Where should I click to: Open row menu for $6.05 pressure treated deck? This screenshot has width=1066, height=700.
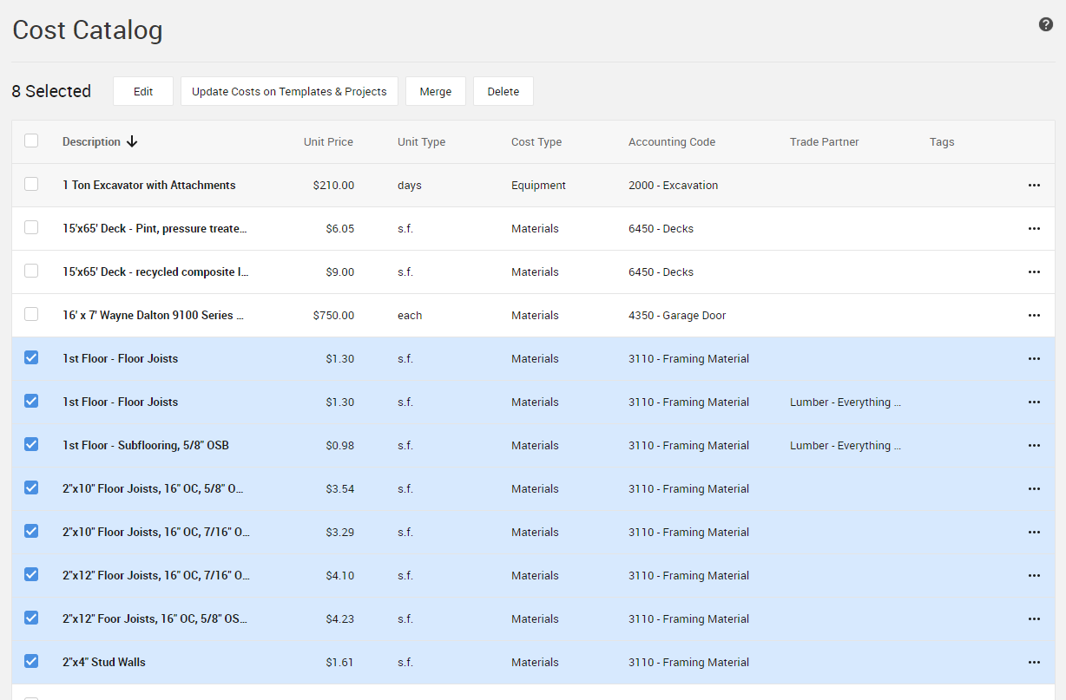coord(1034,229)
